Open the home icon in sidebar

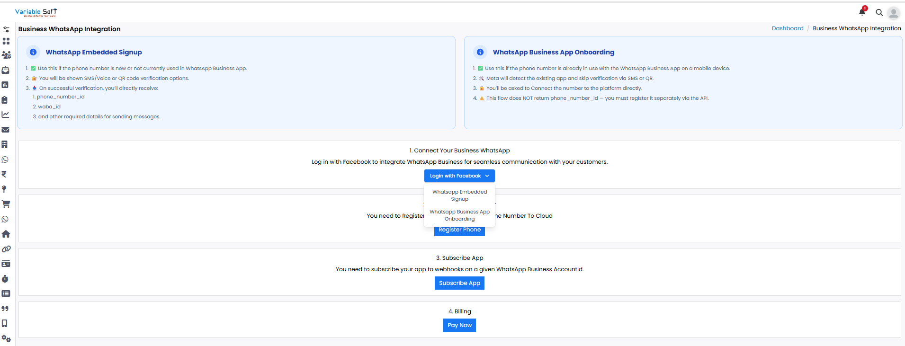[6, 234]
